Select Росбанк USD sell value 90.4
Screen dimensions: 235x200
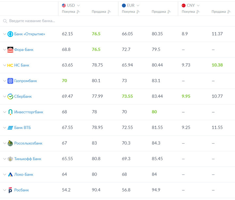(x=96, y=190)
